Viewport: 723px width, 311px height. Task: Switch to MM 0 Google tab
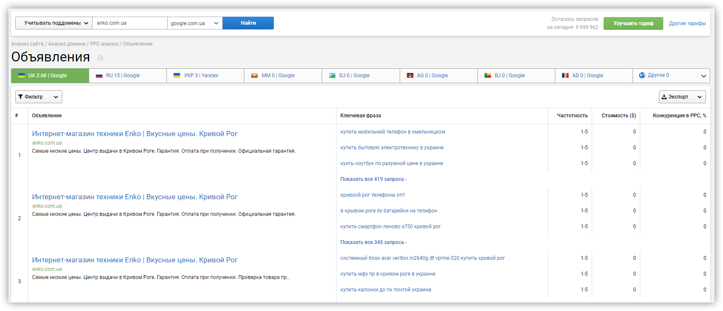point(283,76)
